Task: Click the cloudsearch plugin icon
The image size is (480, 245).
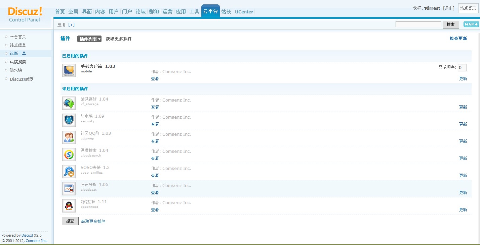Action: [69, 155]
